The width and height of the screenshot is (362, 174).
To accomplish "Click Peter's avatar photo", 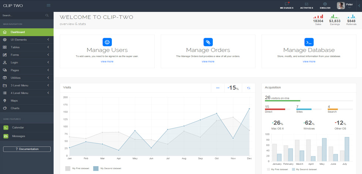I will (x=341, y=6).
